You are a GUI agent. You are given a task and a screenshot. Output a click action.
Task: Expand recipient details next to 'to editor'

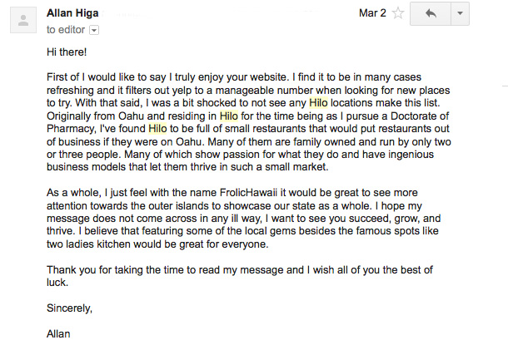tap(94, 30)
